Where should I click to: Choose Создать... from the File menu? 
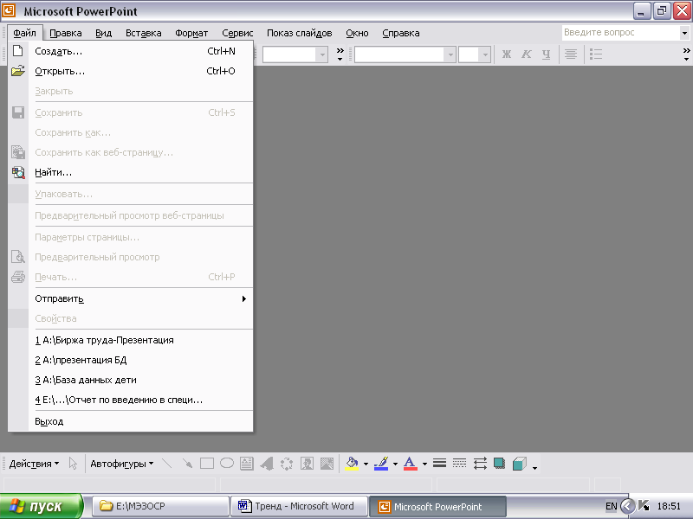(131, 51)
